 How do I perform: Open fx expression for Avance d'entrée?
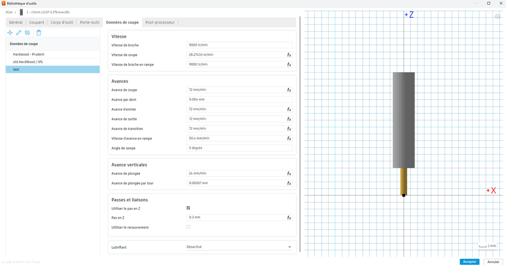click(289, 109)
